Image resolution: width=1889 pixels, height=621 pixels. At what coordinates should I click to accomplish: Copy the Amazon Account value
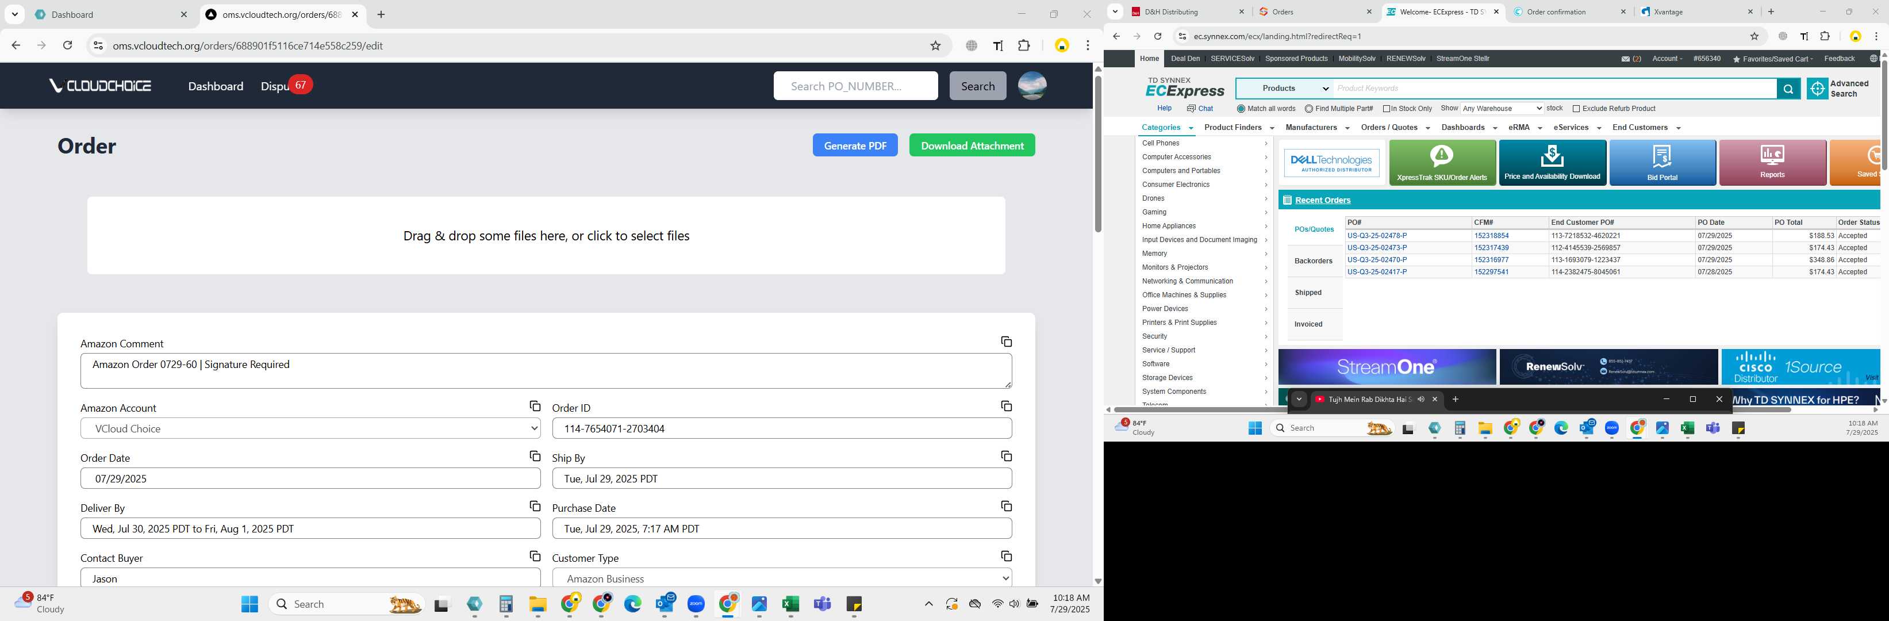tap(535, 406)
